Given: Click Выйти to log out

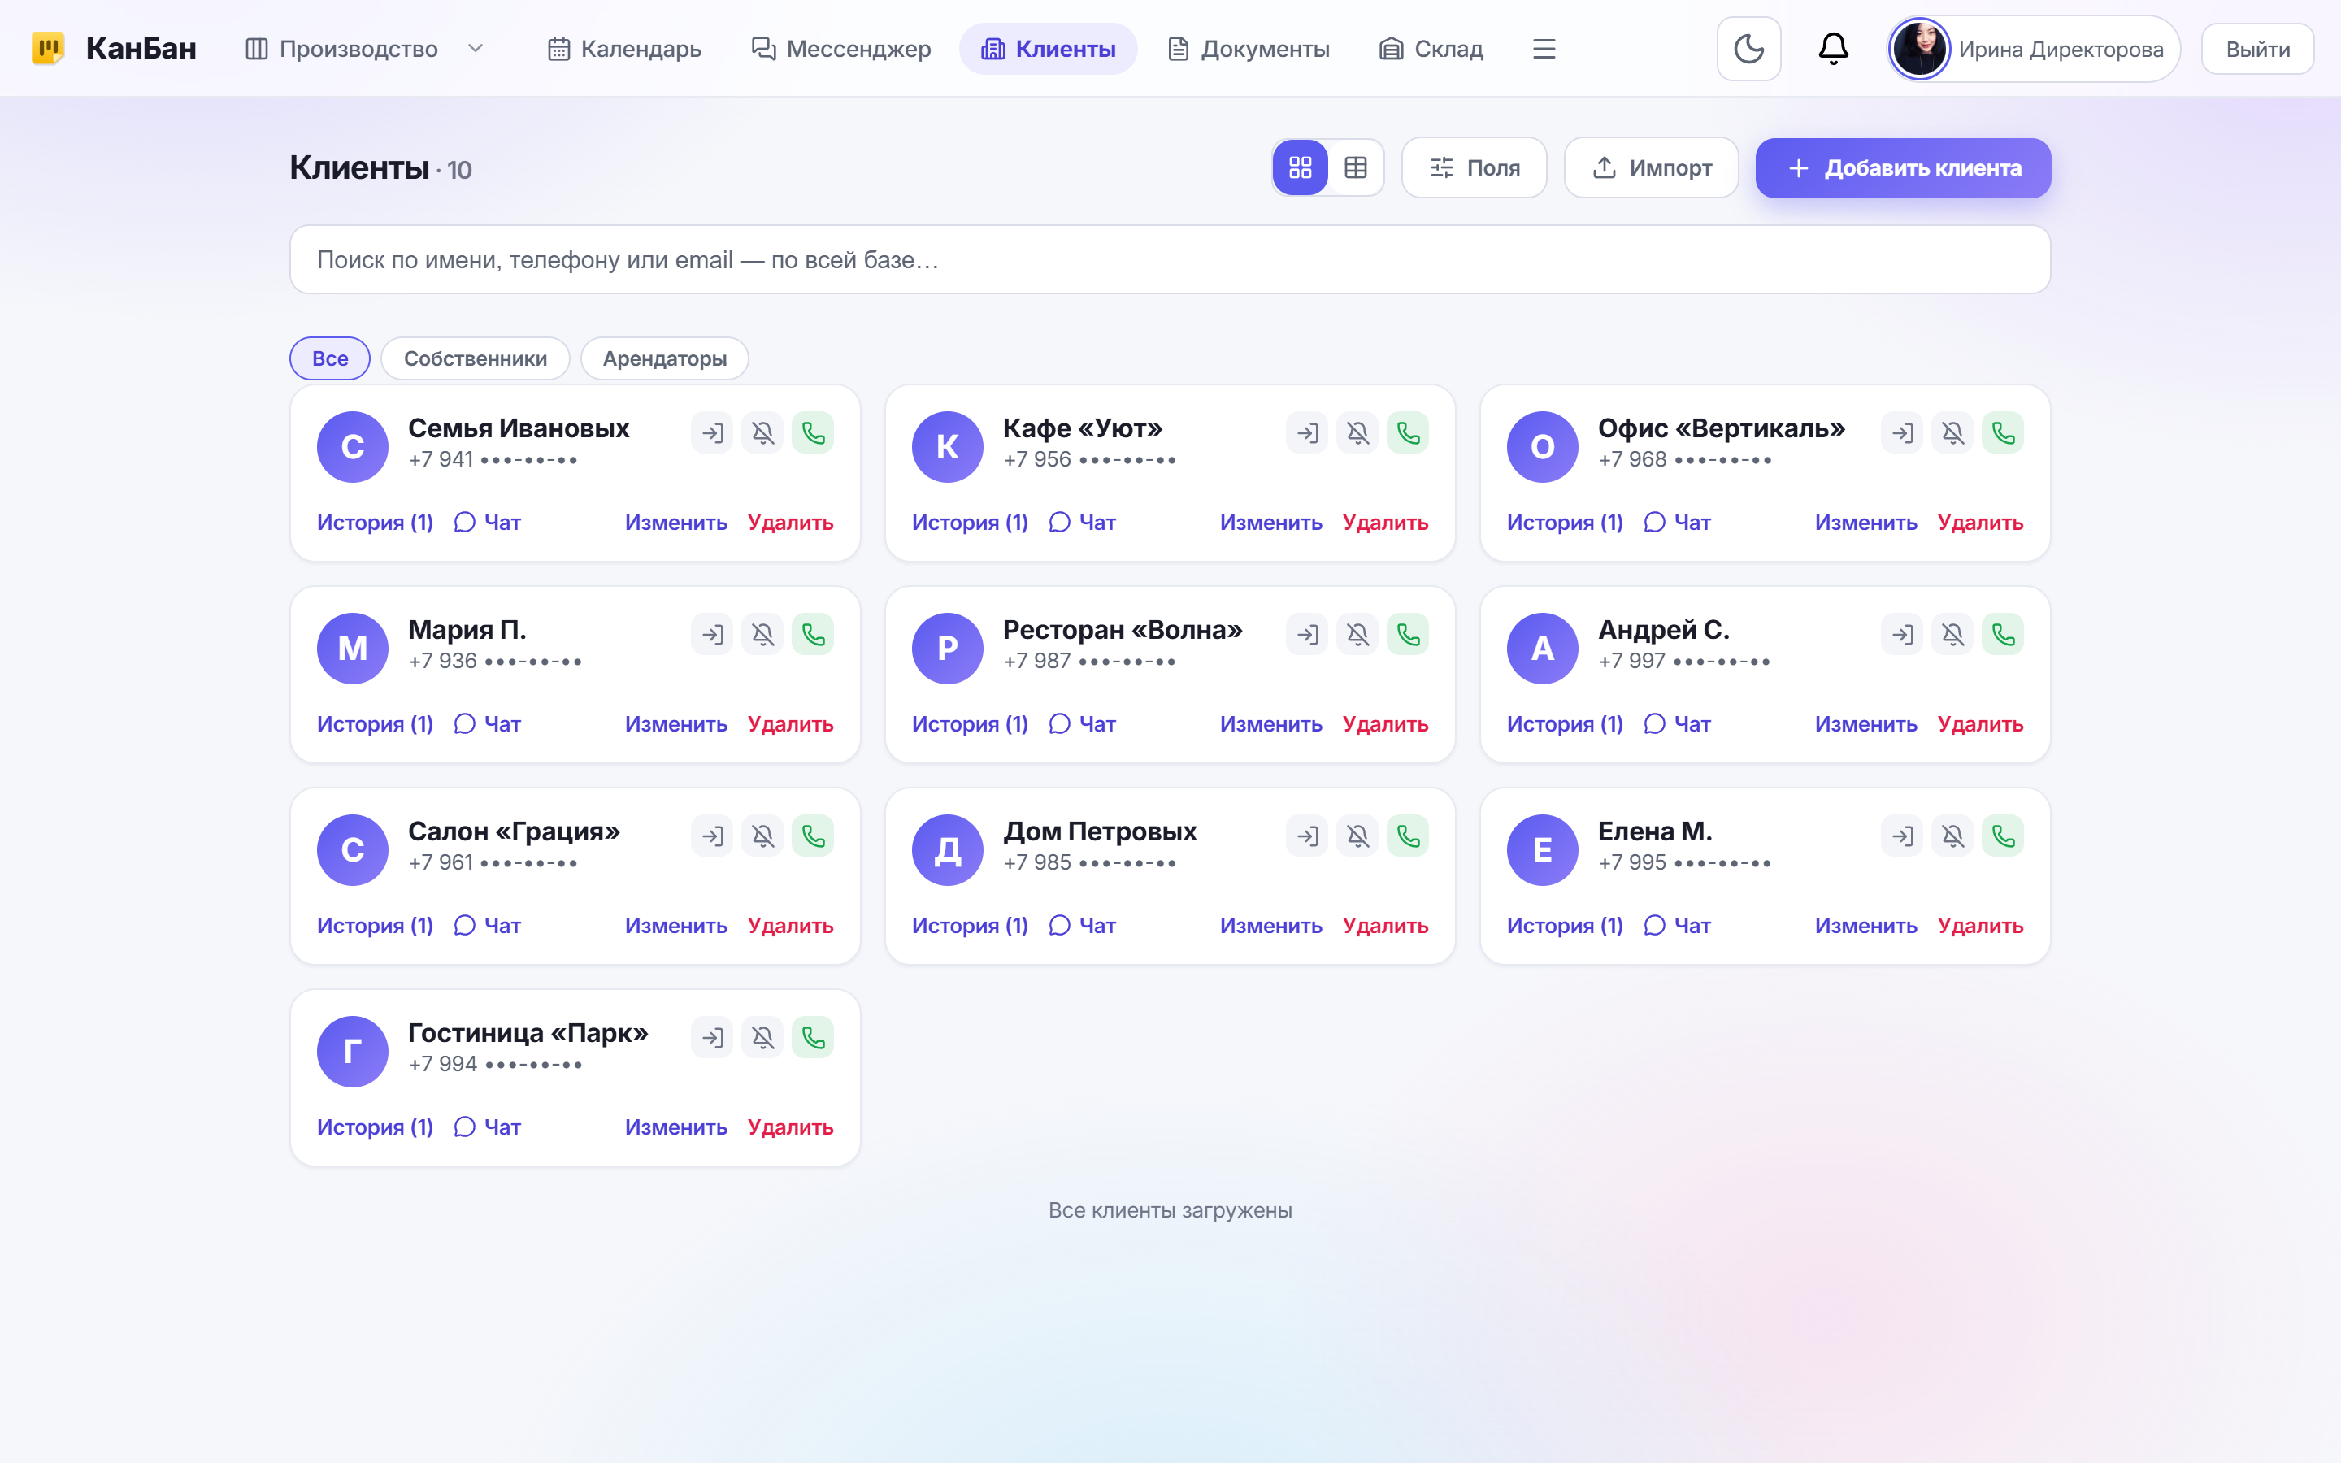Looking at the screenshot, I should point(2256,49).
